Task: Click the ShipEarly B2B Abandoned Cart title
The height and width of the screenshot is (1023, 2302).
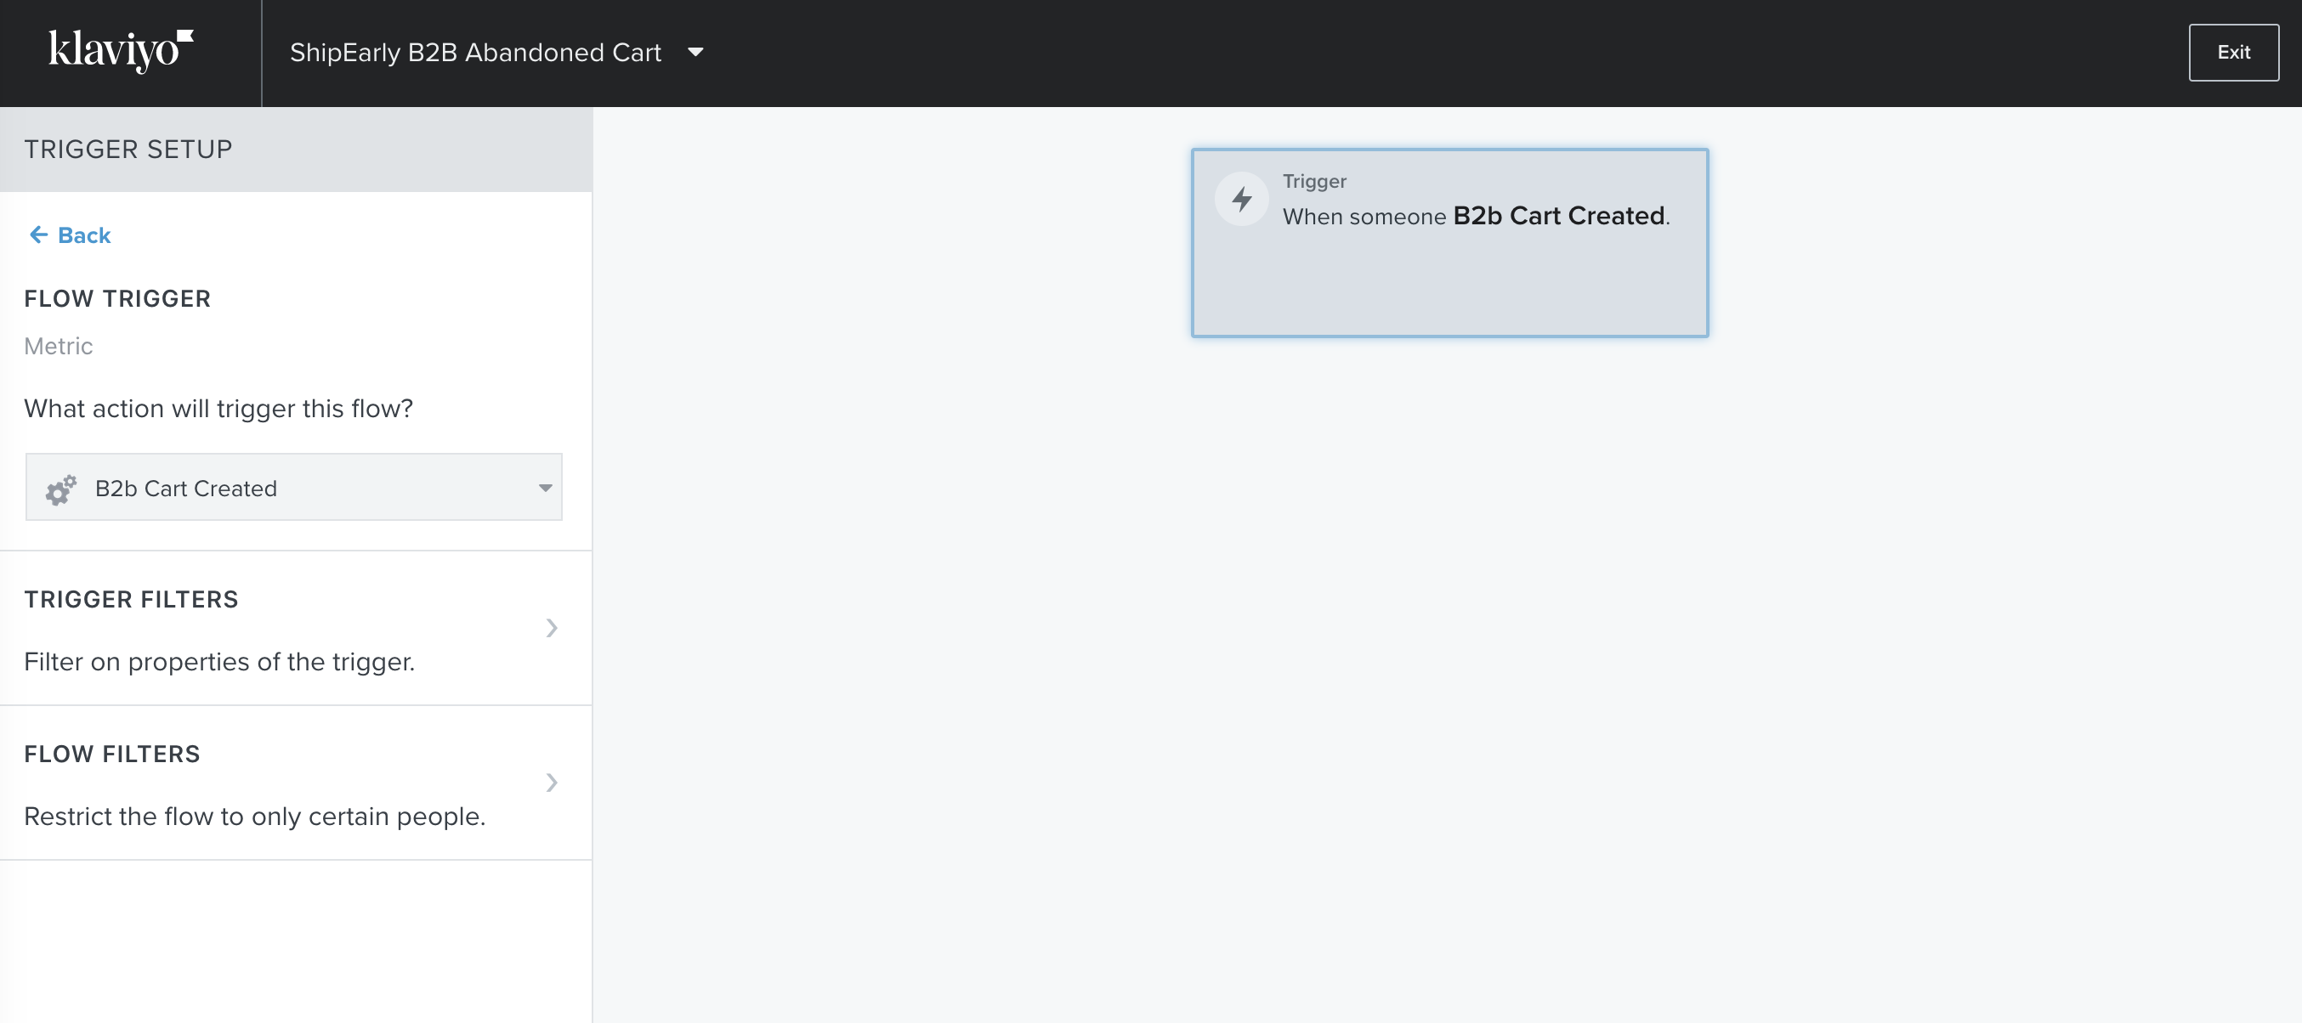Action: coord(475,53)
